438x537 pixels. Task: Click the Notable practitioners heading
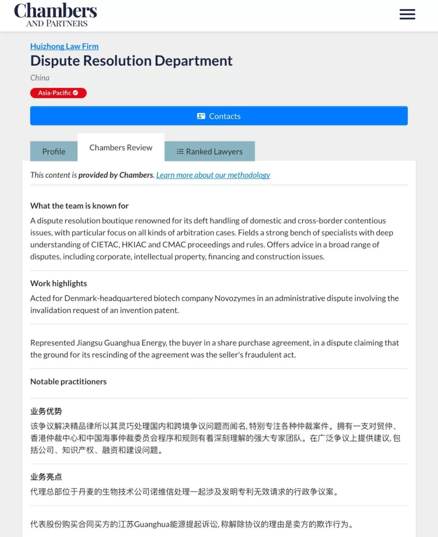coord(69,382)
